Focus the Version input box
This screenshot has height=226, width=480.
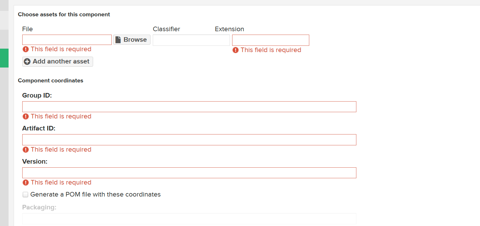[189, 173]
